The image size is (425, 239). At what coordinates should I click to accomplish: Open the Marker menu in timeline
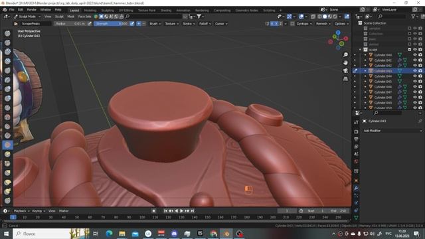(64, 211)
